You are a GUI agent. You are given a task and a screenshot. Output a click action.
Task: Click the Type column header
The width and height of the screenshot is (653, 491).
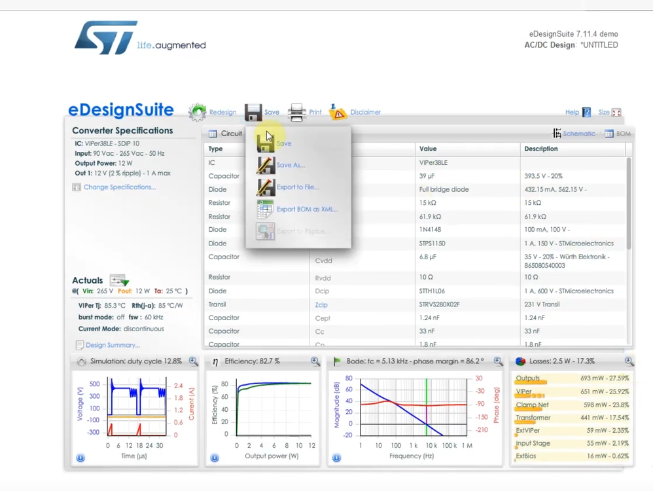tap(215, 149)
